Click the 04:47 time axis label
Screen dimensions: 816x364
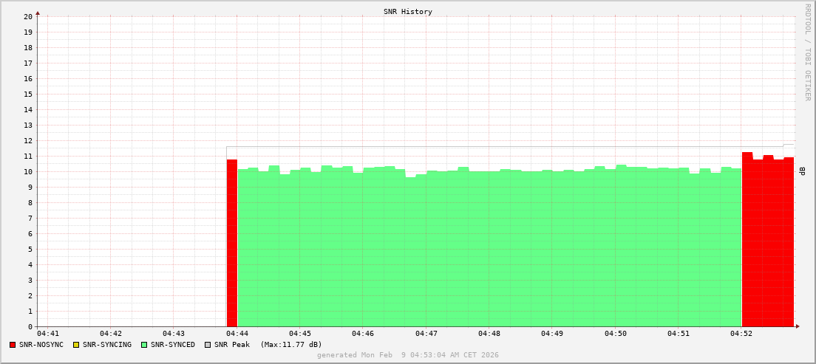coord(426,334)
